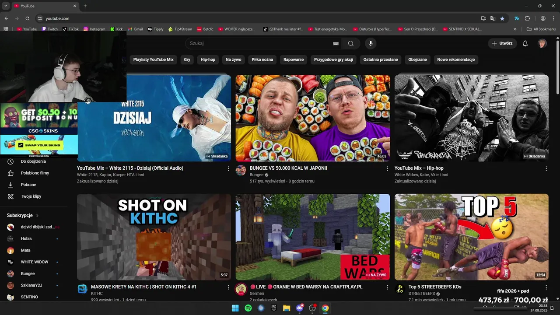Open options menu for Bed Warsy live
Screen dimensions: 560x315
tap(387, 287)
